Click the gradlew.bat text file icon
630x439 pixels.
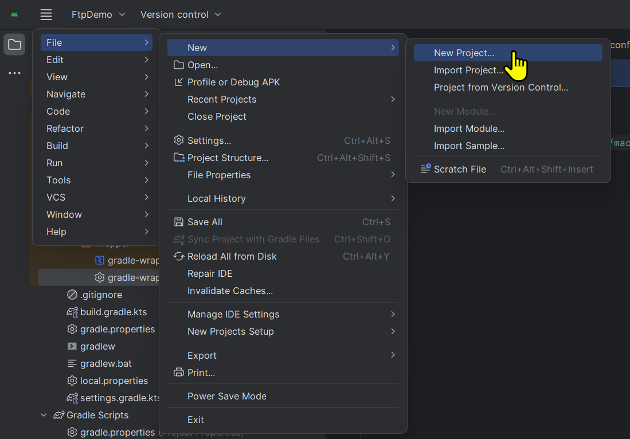tap(72, 363)
